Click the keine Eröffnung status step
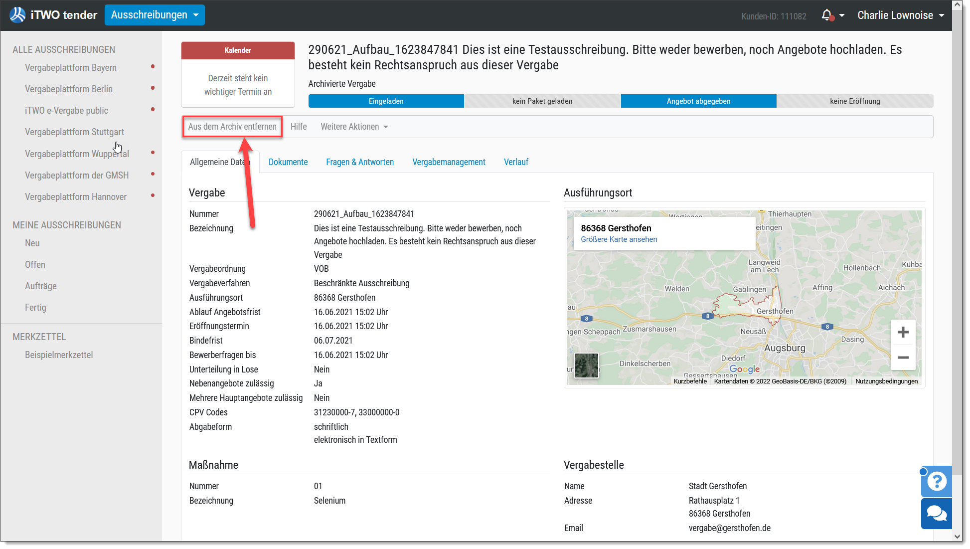Viewport: 970px width, 549px height. click(x=855, y=101)
